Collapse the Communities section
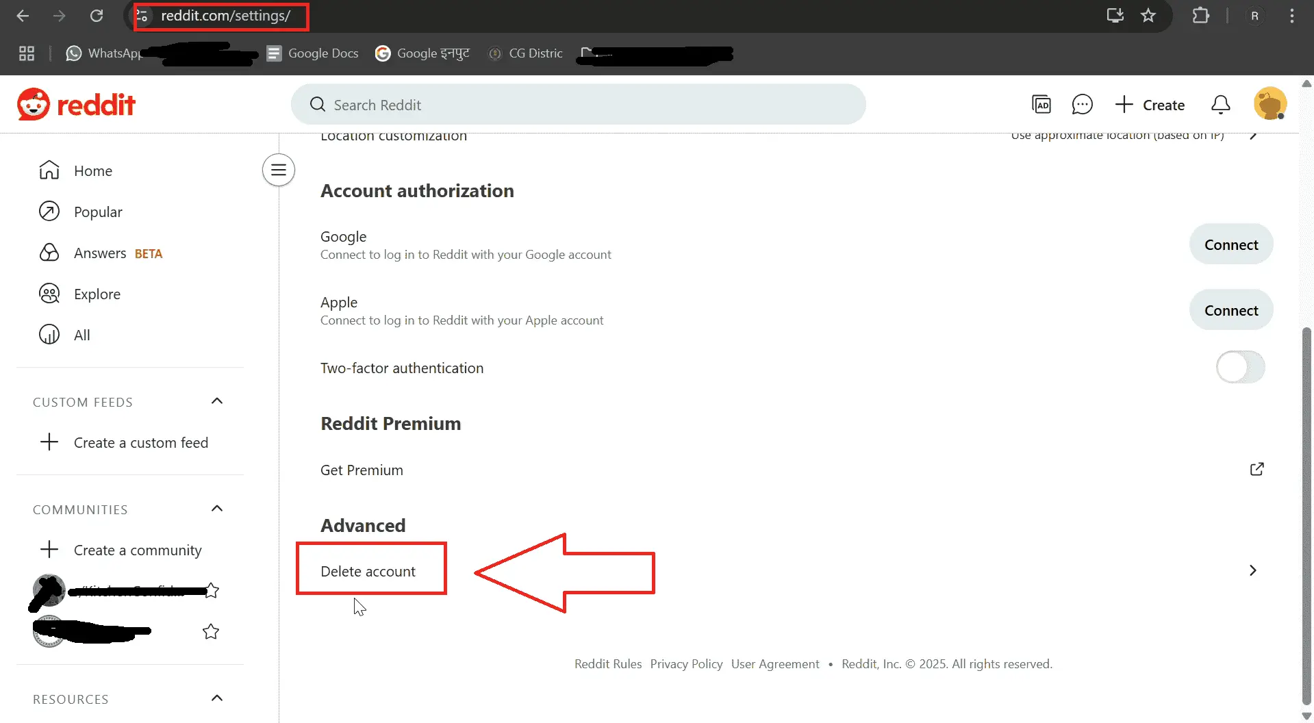This screenshot has height=723, width=1314. (x=217, y=508)
